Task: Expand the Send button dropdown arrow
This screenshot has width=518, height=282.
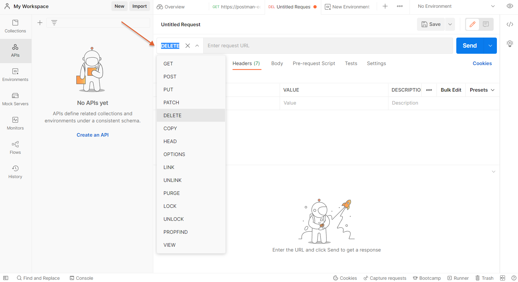Action: pos(490,46)
